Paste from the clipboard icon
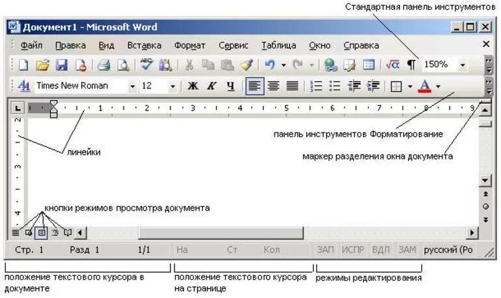Screen dimensions: 501x298 coord(227,65)
